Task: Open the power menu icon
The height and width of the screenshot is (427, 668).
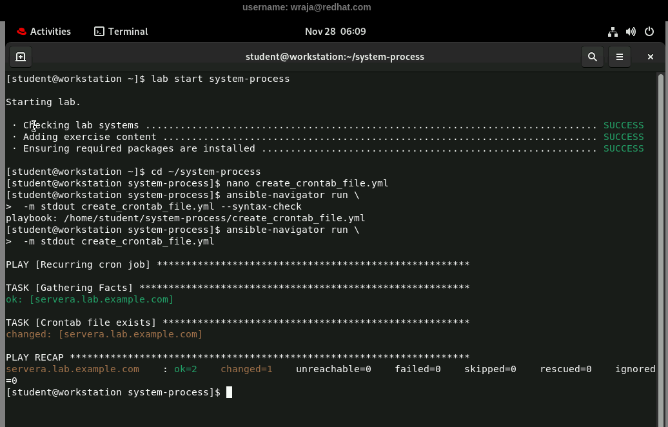Action: click(x=649, y=32)
